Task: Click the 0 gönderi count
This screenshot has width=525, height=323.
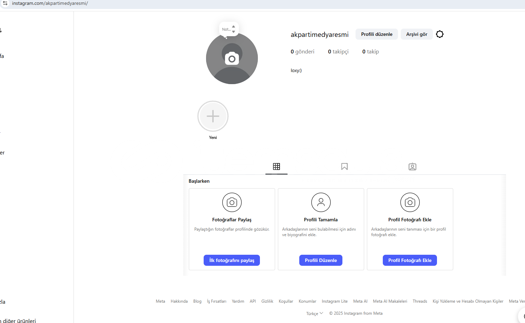Action: tap(302, 51)
